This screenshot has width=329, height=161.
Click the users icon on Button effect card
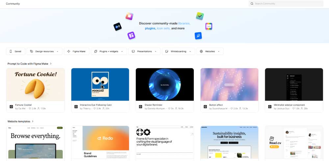click(240, 108)
